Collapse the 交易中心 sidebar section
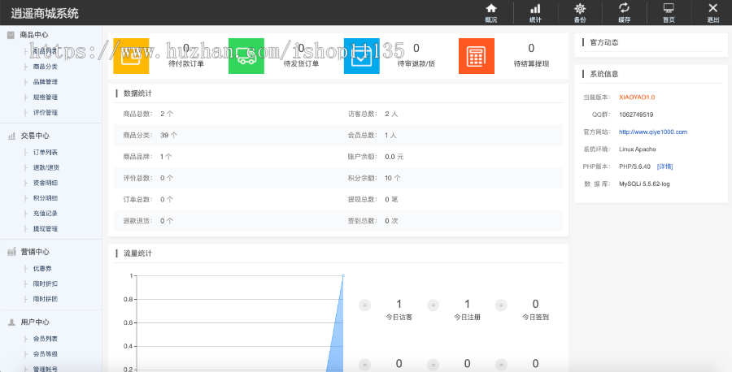 pyautogui.click(x=34, y=136)
